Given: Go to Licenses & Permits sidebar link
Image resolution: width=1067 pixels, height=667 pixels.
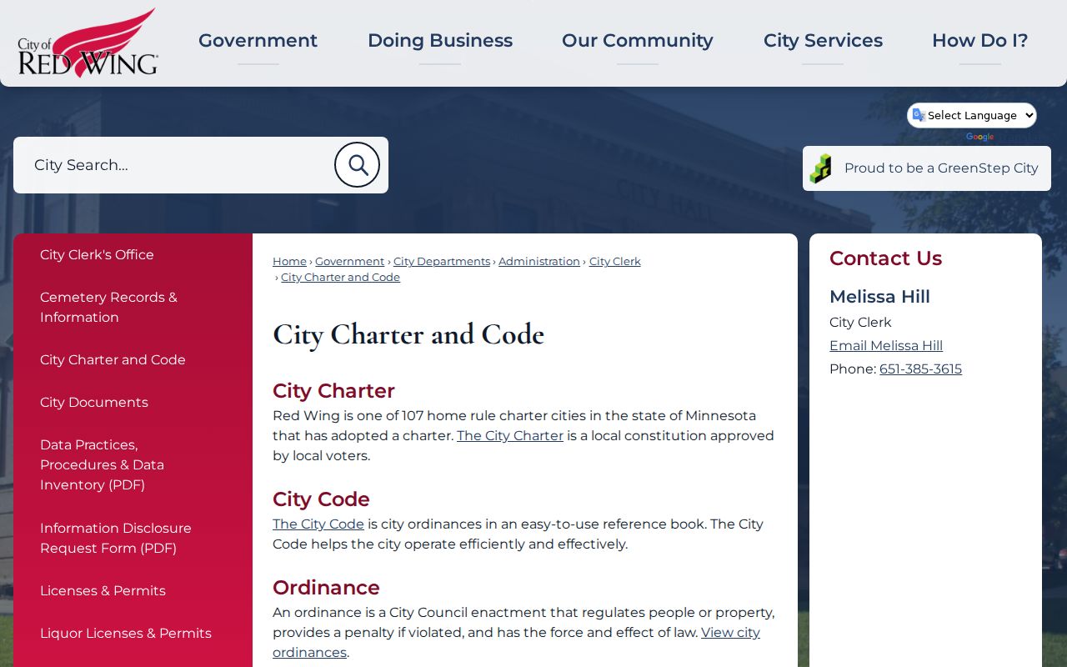Looking at the screenshot, I should tap(103, 591).
